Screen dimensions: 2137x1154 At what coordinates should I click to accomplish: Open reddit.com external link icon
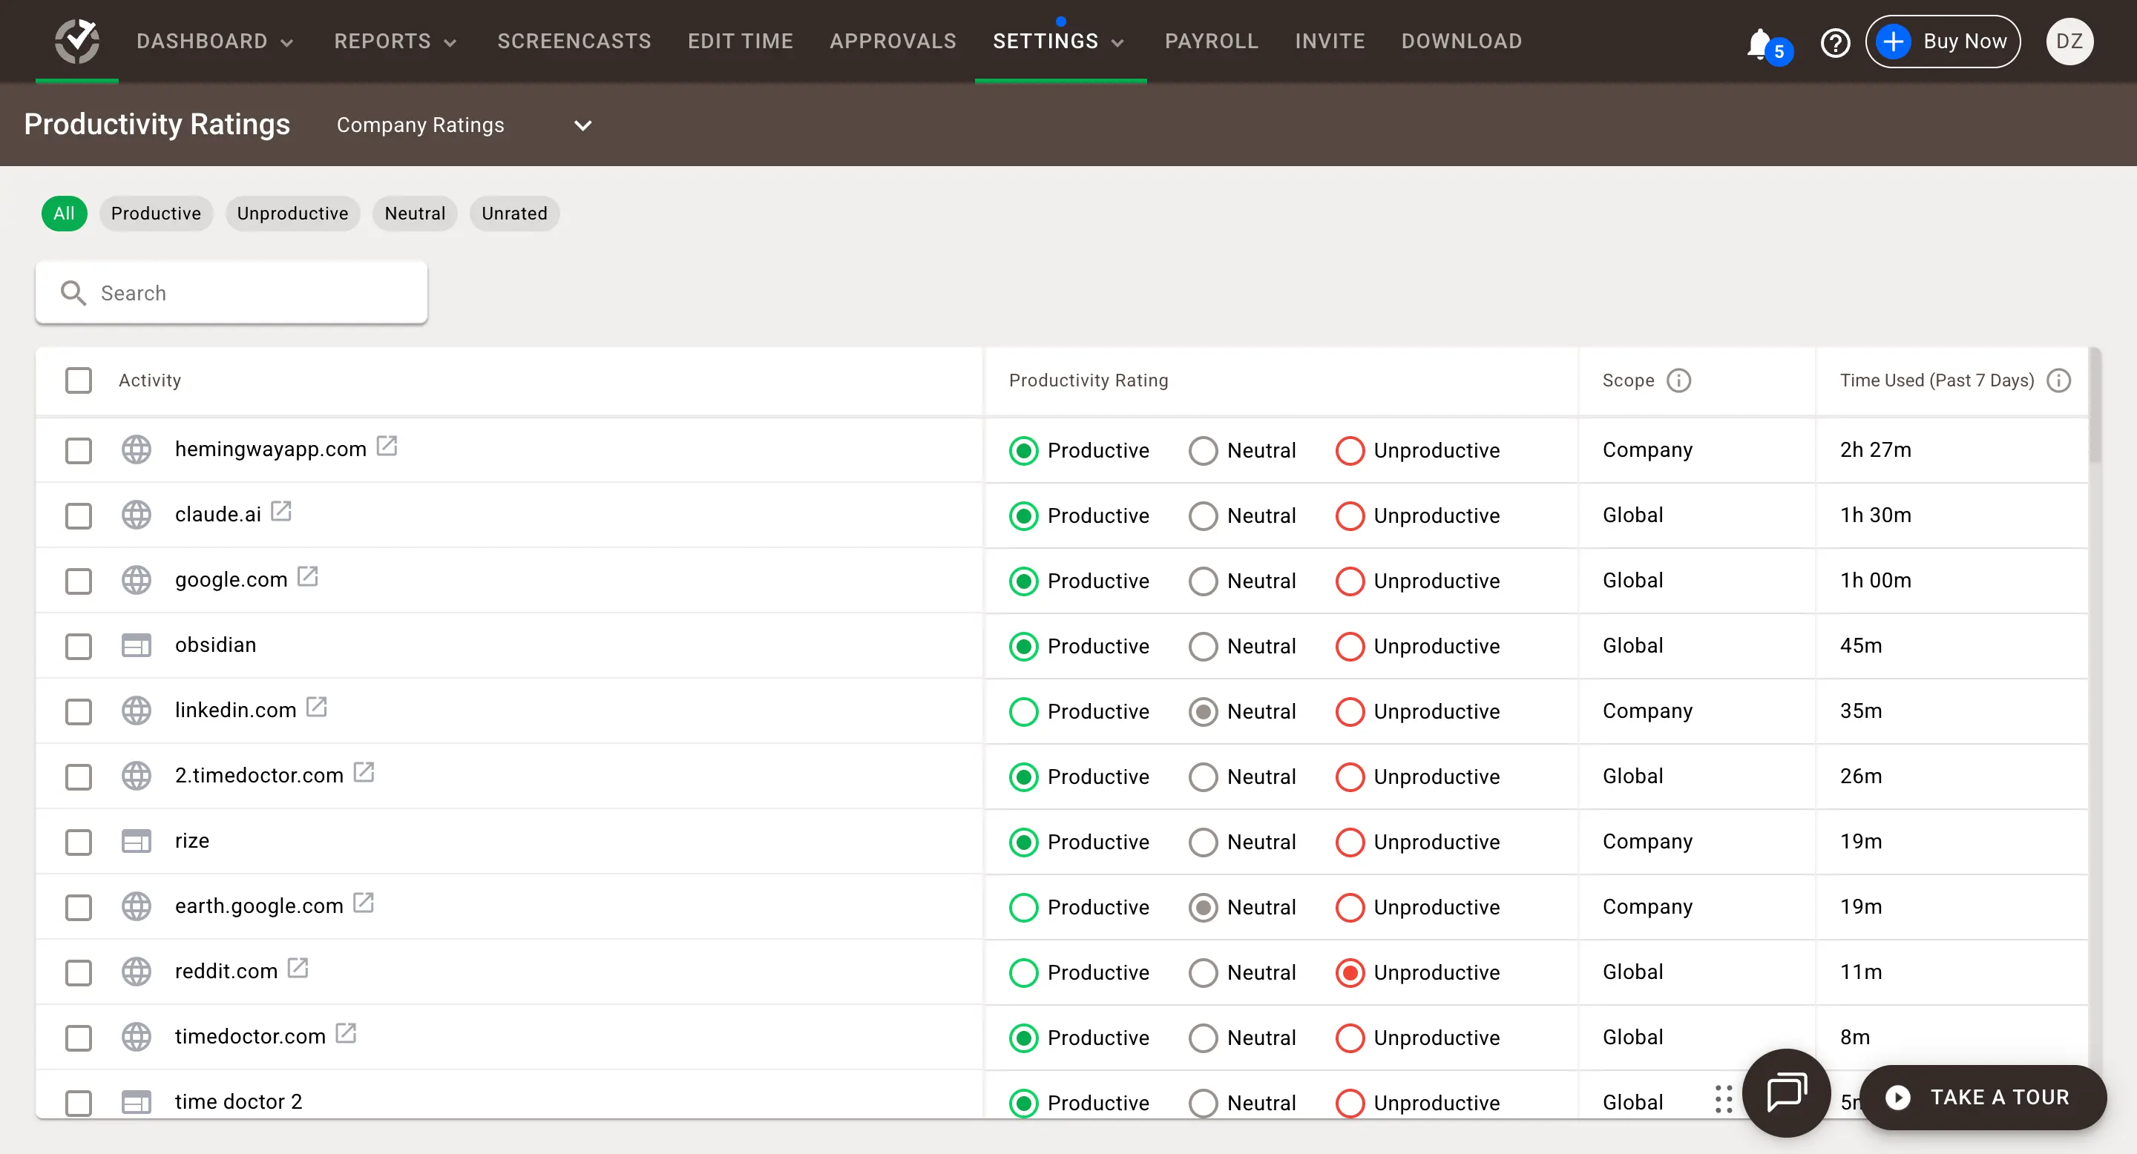coord(298,969)
